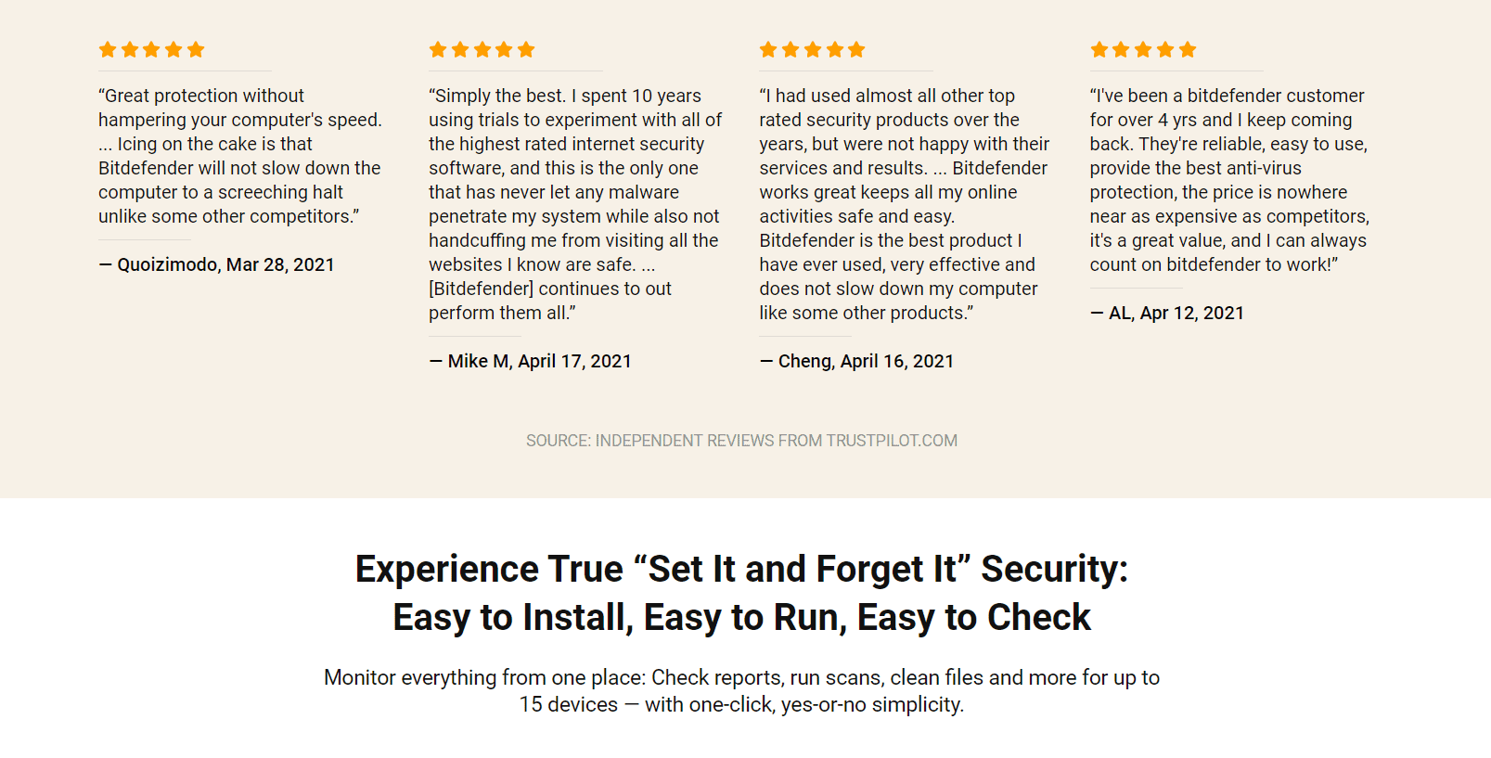Click the fifth star of Quoizimodo's review rating
Image resolution: width=1491 pixels, height=758 pixels.
click(196, 50)
